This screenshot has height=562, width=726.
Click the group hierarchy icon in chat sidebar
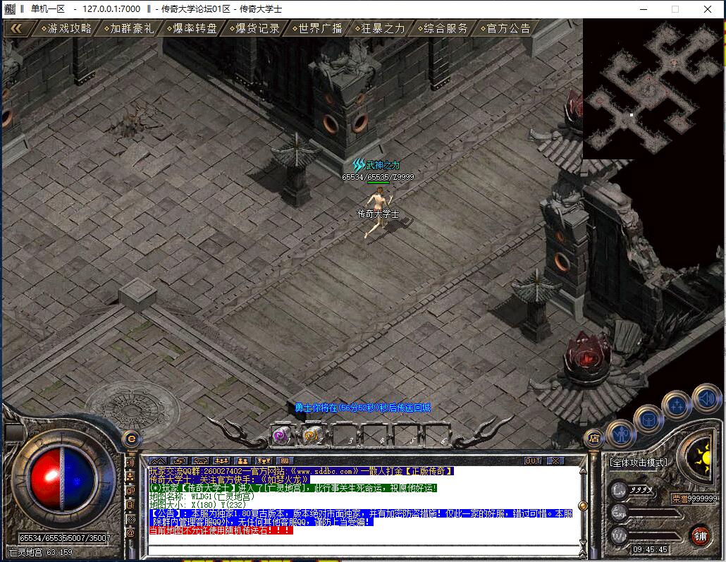pos(131,477)
